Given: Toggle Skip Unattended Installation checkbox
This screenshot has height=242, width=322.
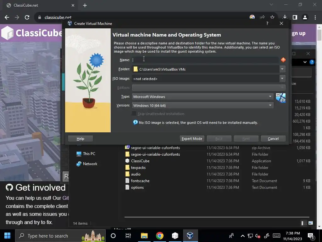Looking at the screenshot, I should point(134,113).
